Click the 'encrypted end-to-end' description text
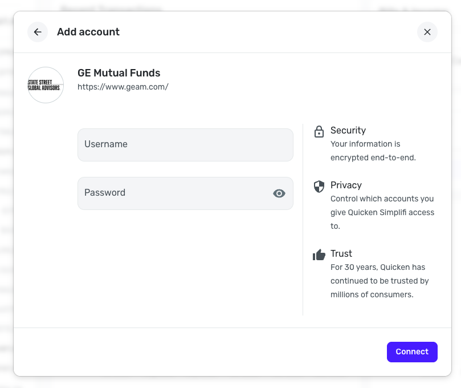This screenshot has height=388, width=461. [373, 157]
